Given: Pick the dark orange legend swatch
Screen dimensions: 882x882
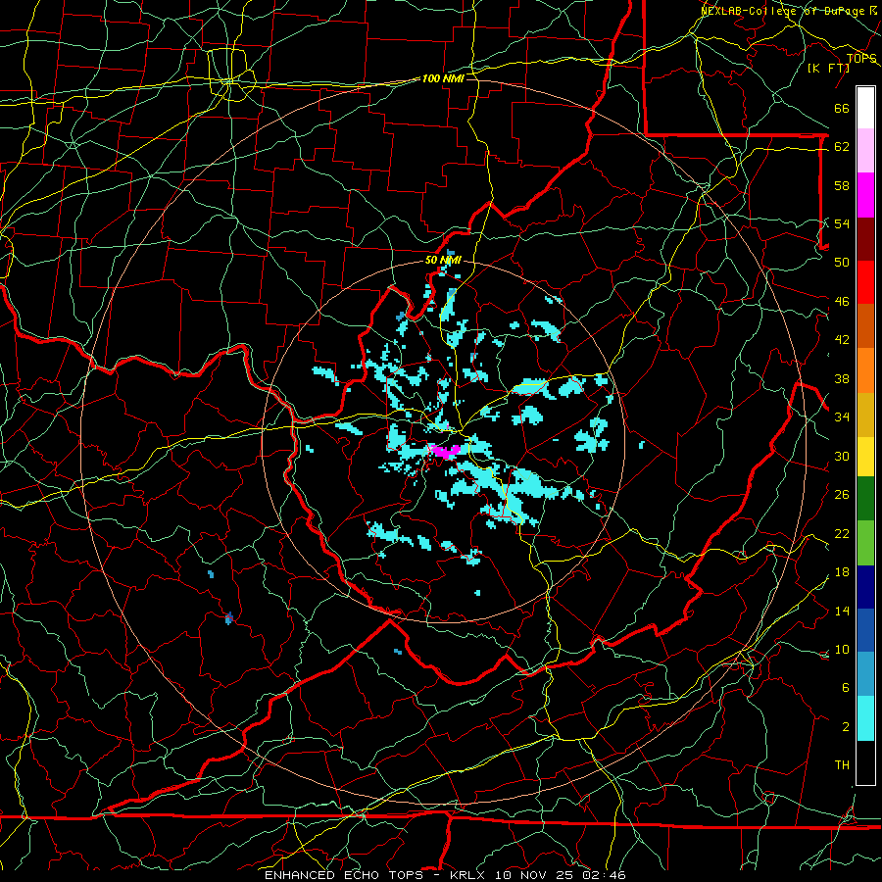Looking at the screenshot, I should pos(865,326).
